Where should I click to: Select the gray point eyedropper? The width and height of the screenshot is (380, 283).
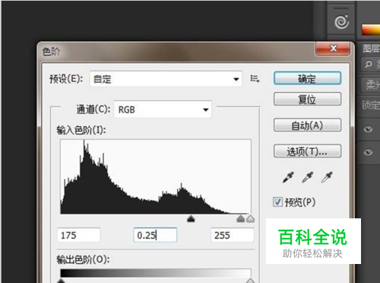click(x=308, y=177)
